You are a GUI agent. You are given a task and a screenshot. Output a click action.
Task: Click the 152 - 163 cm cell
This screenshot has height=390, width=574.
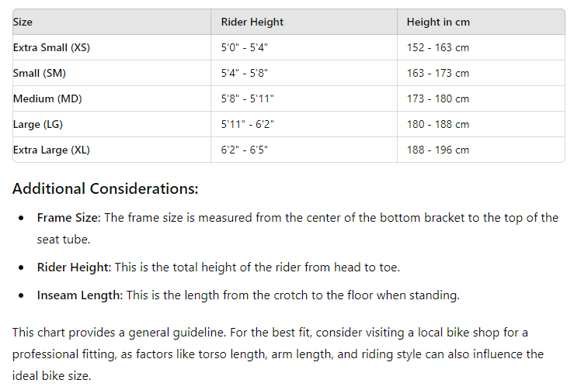438,48
